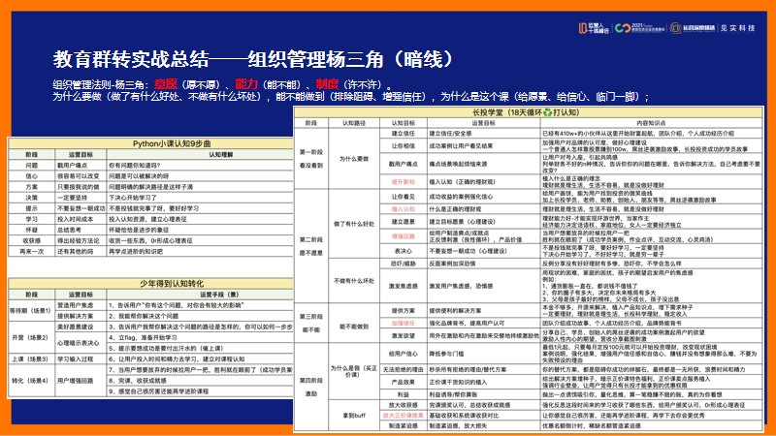Click the 再来一次 stage cell
The image size is (776, 436).
coord(32,251)
